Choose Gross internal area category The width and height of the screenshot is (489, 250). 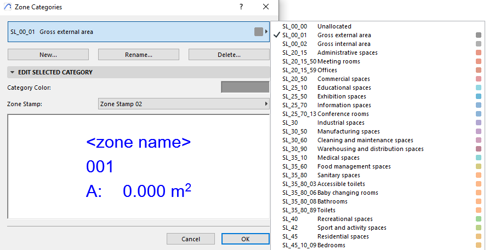pos(378,44)
